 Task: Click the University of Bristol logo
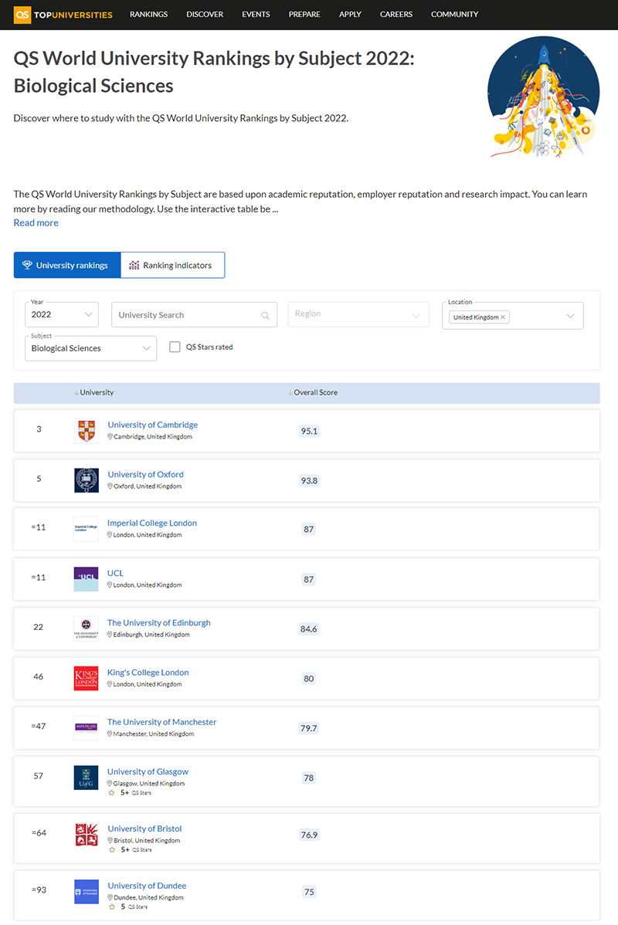pos(87,834)
